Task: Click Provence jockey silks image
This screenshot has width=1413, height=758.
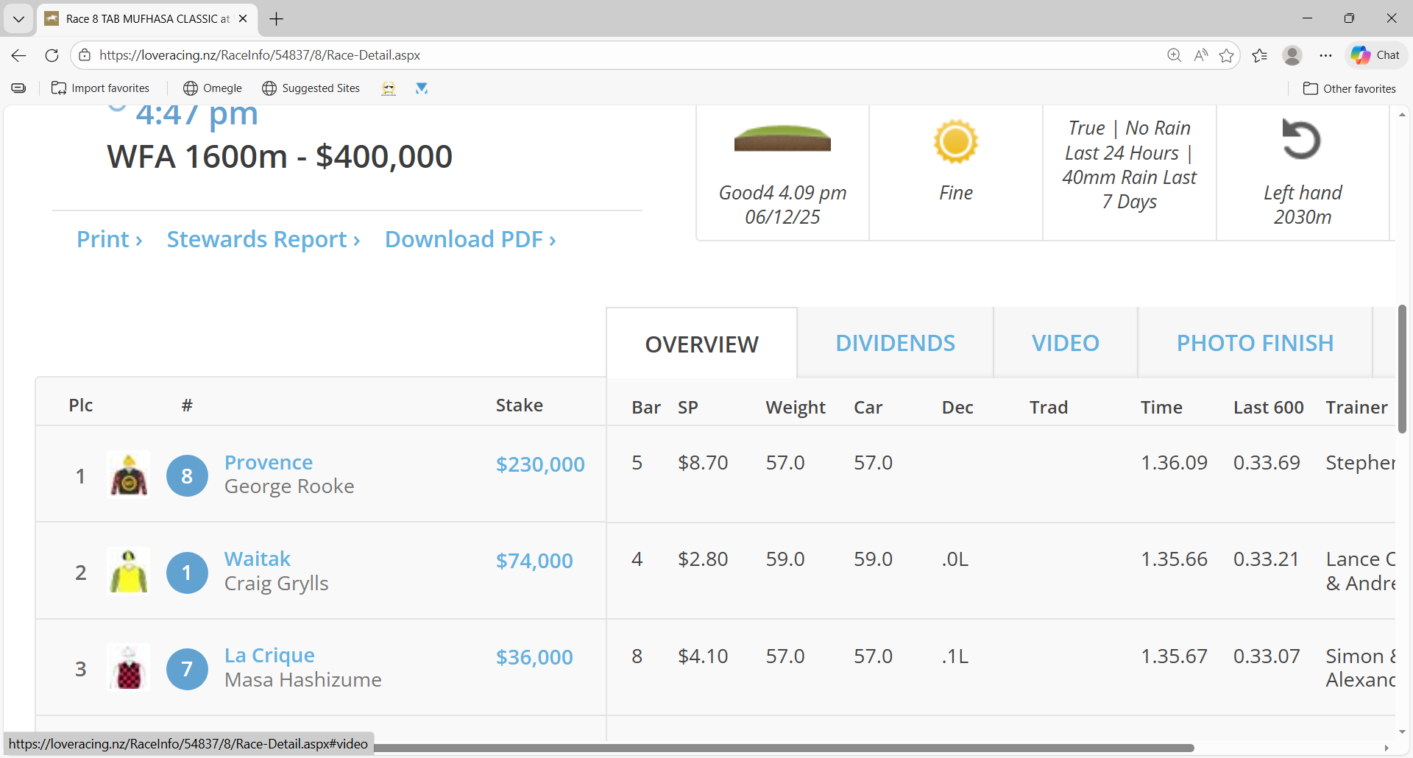Action: [129, 475]
